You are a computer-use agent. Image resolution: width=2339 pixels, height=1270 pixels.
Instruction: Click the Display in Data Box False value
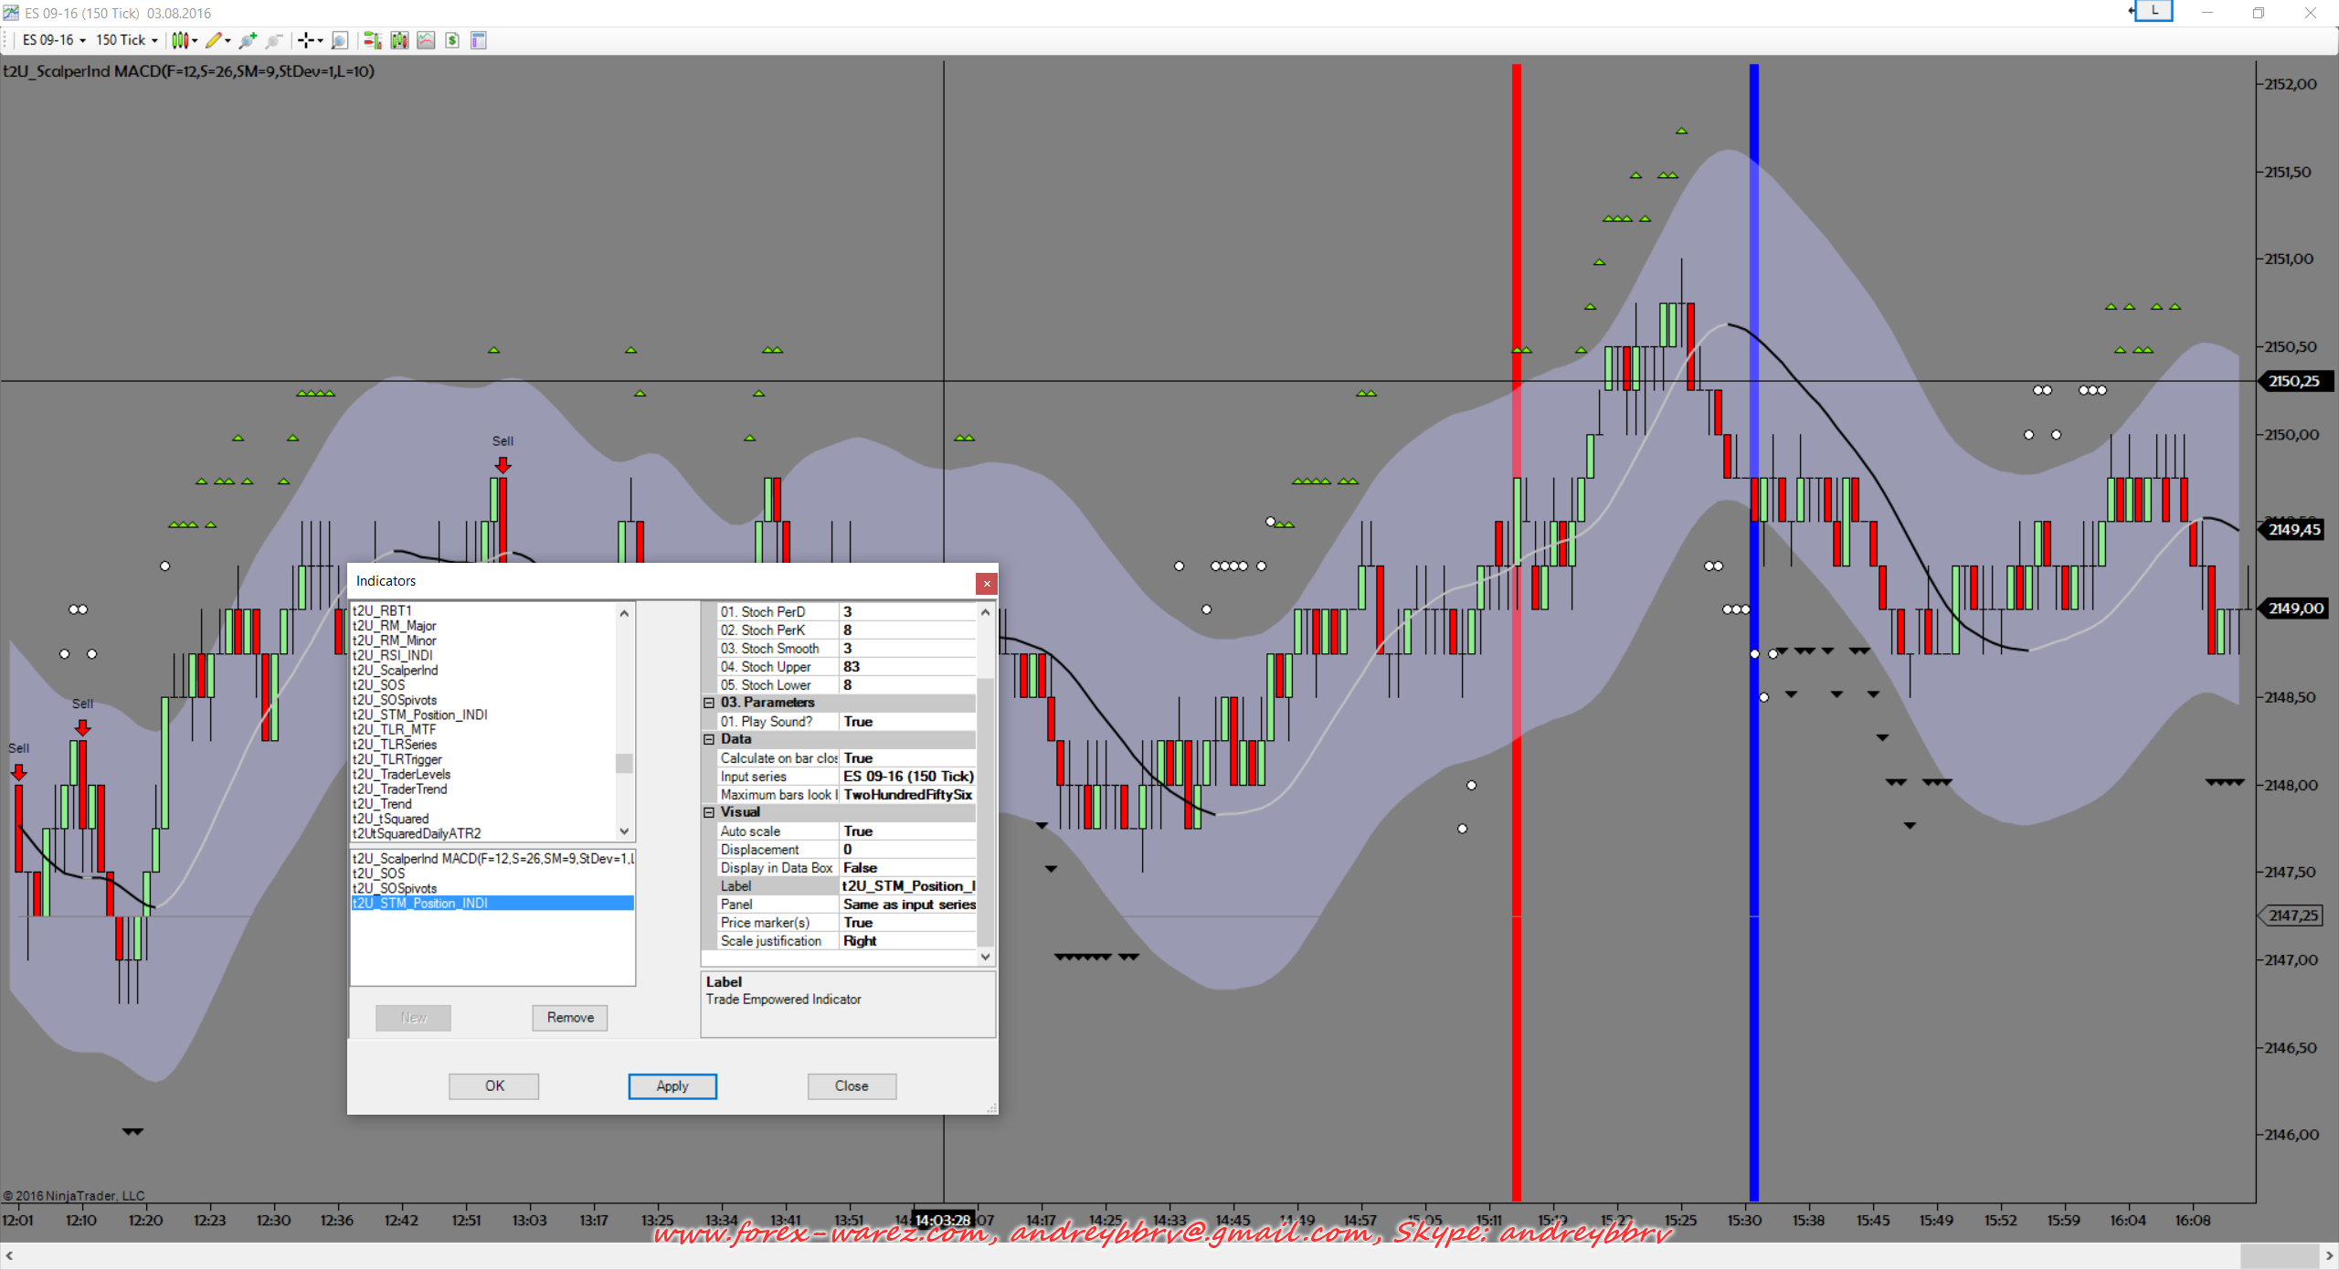[907, 868]
